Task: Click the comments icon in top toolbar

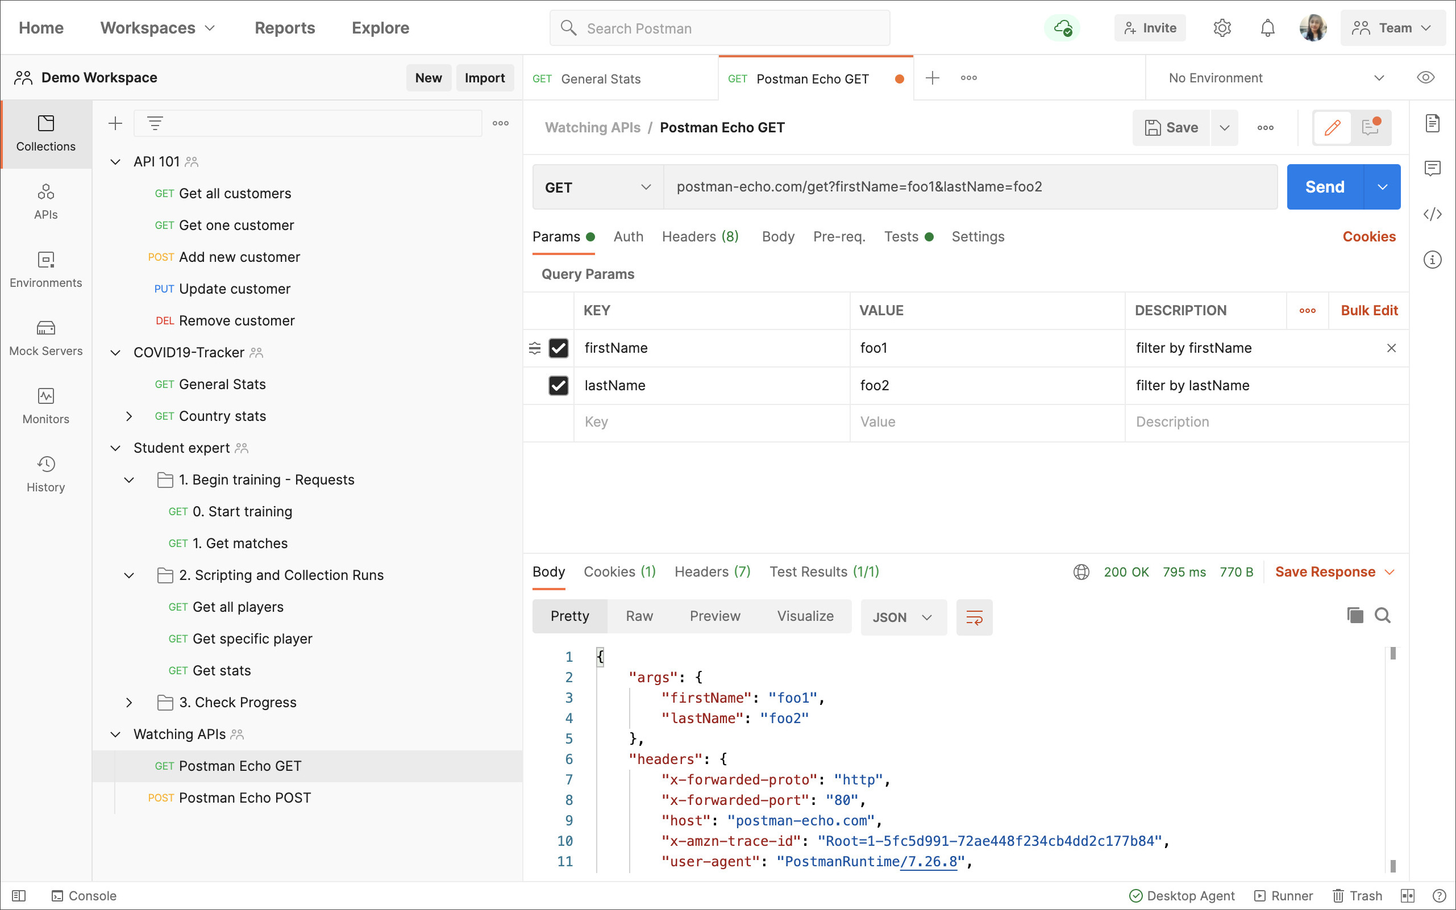Action: pos(1370,127)
